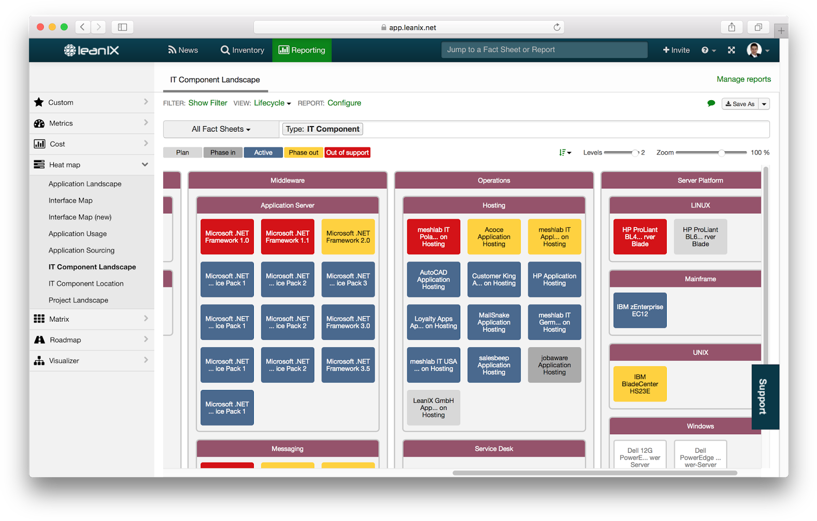Open the All Fact Sheets dropdown
The width and height of the screenshot is (817, 521).
[x=221, y=129]
